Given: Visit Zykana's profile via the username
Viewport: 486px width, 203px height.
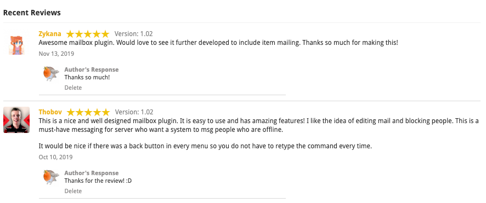Looking at the screenshot, I should click(x=50, y=34).
